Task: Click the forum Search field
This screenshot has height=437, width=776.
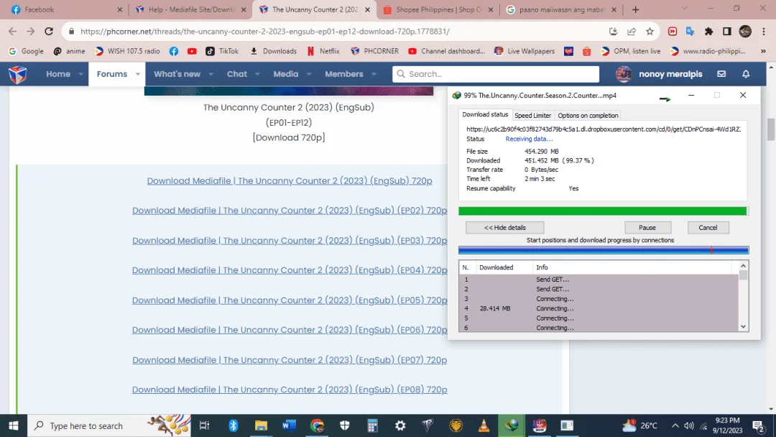Action: click(x=495, y=74)
